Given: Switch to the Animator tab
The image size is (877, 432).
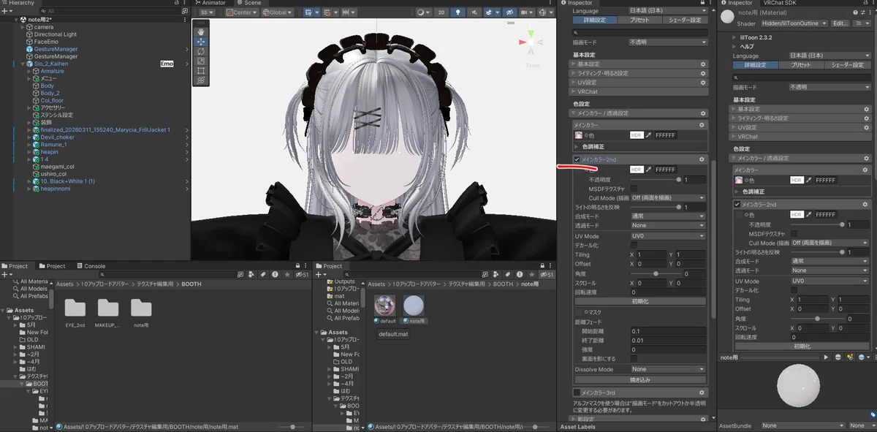Looking at the screenshot, I should click(x=211, y=3).
